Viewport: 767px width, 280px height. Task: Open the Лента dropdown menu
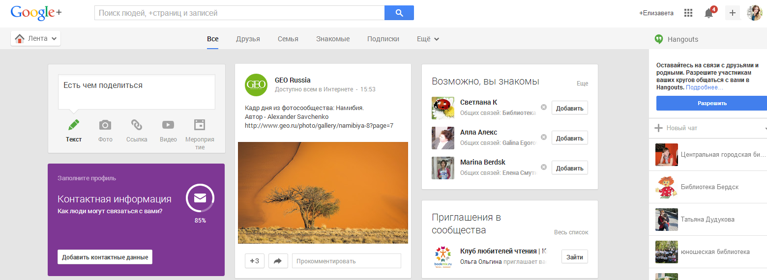(36, 38)
